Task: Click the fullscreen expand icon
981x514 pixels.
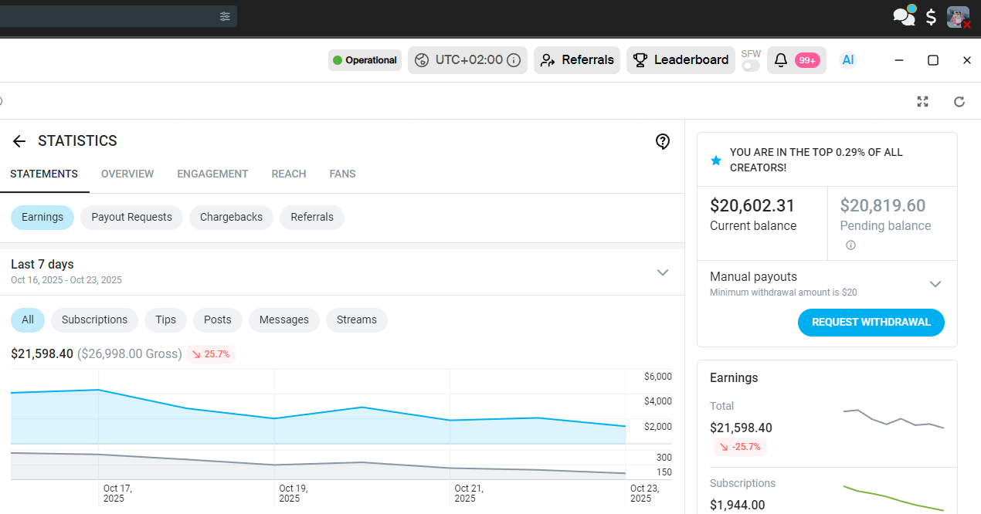Action: click(922, 102)
